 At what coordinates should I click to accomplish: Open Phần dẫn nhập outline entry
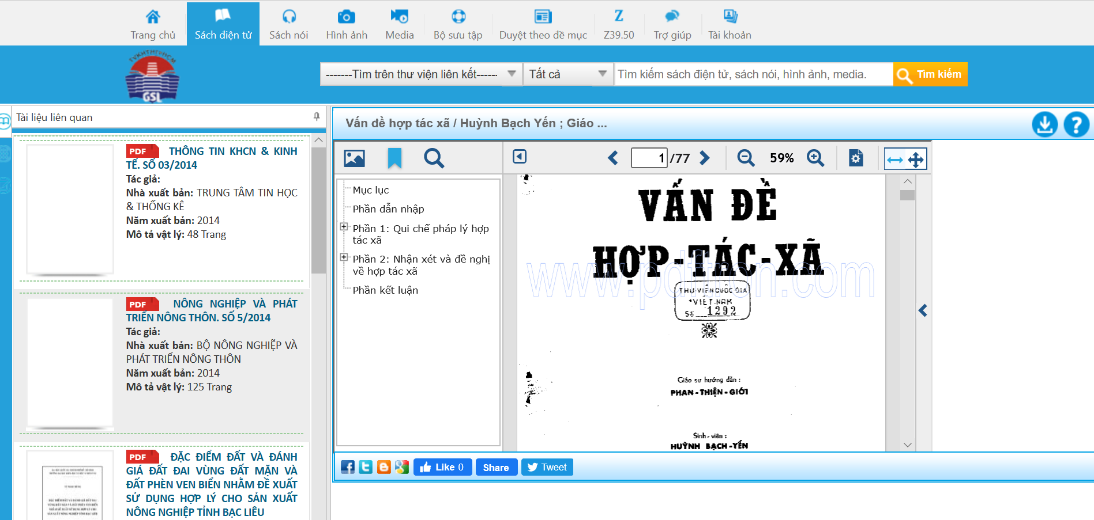pos(388,209)
